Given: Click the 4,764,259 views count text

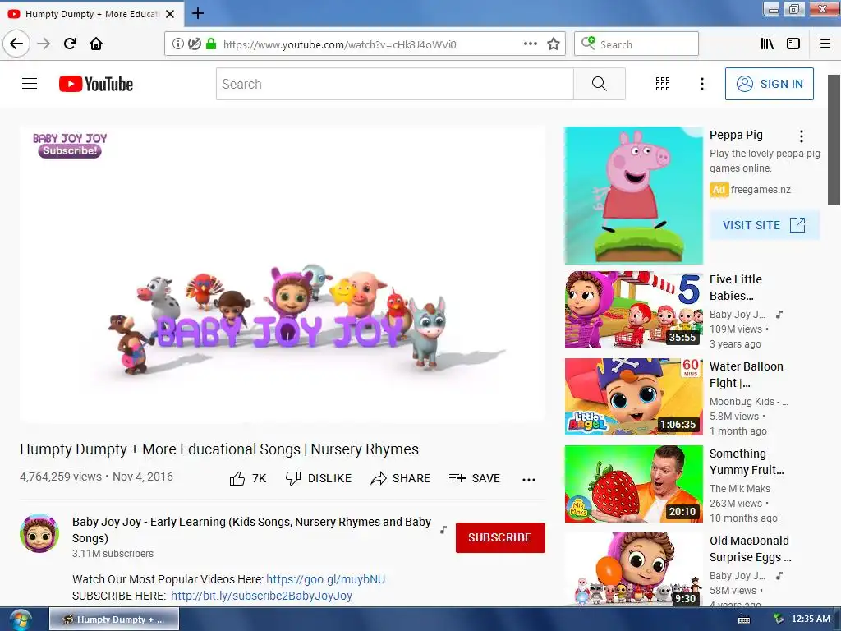Looking at the screenshot, I should pyautogui.click(x=61, y=477).
